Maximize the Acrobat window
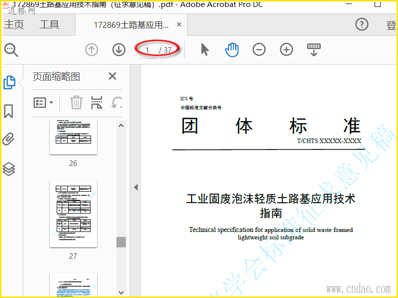 click(378, 3)
